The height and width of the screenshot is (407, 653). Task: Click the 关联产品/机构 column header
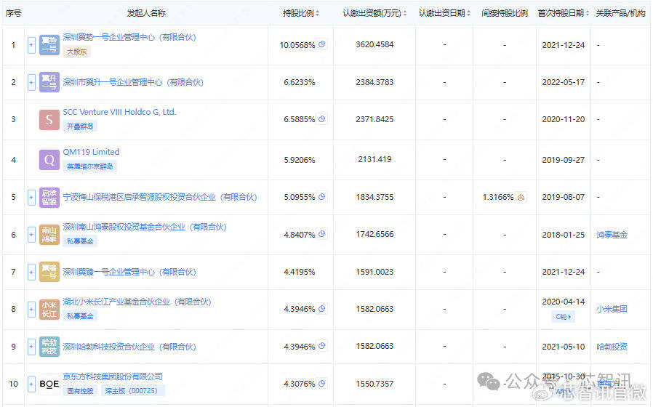tap(620, 13)
